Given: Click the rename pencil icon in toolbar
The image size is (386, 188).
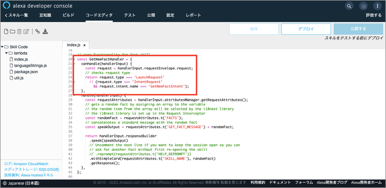Looking at the screenshot, I should 27,31.
